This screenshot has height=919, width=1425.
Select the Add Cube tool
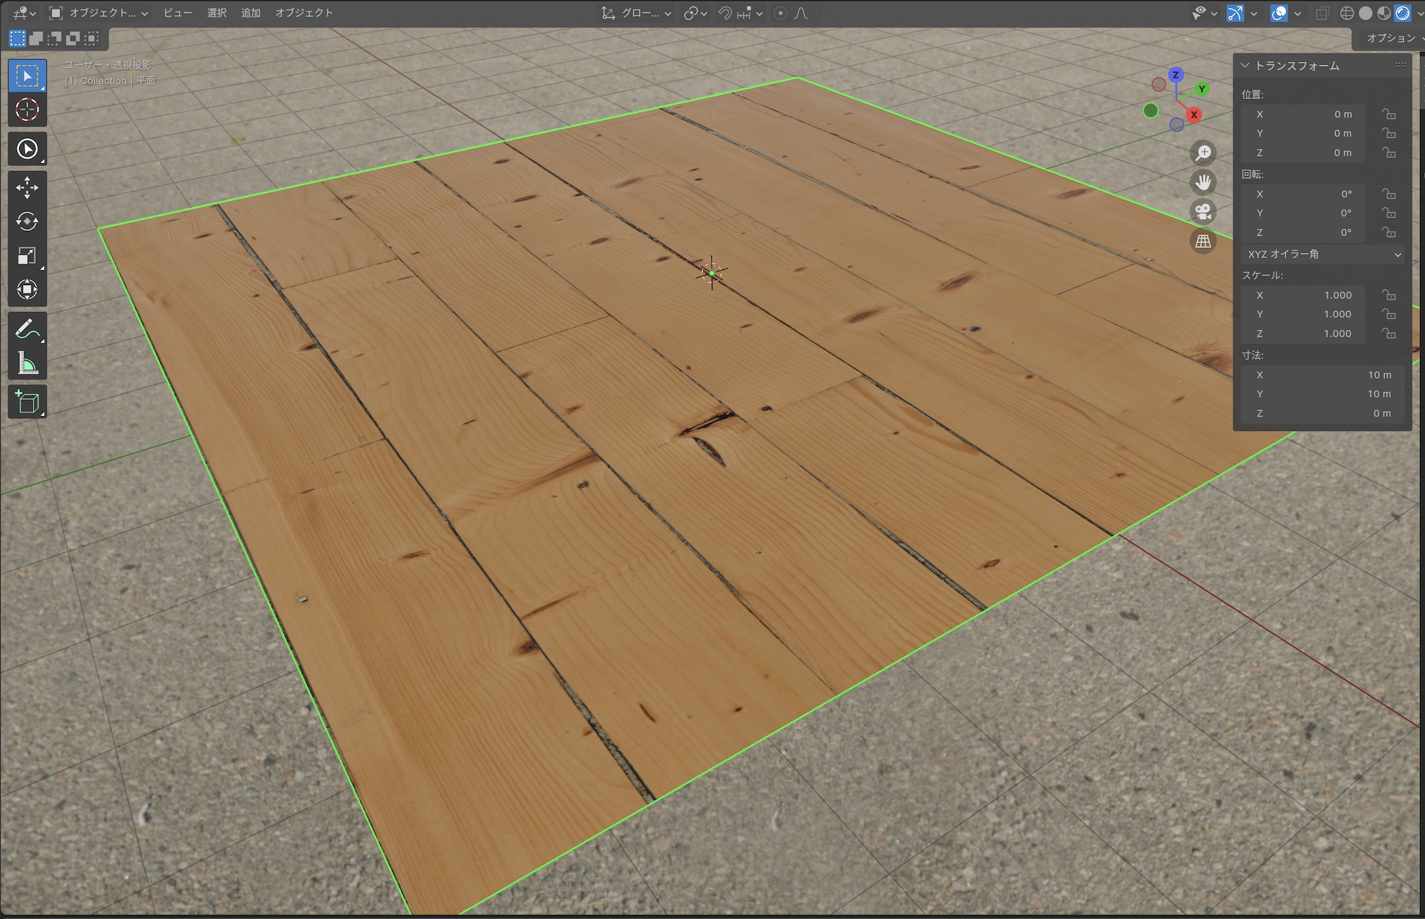[27, 403]
